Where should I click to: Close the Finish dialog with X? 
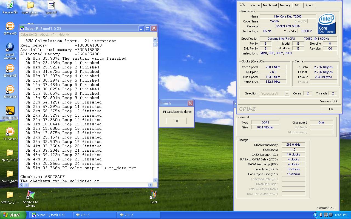(x=190, y=103)
